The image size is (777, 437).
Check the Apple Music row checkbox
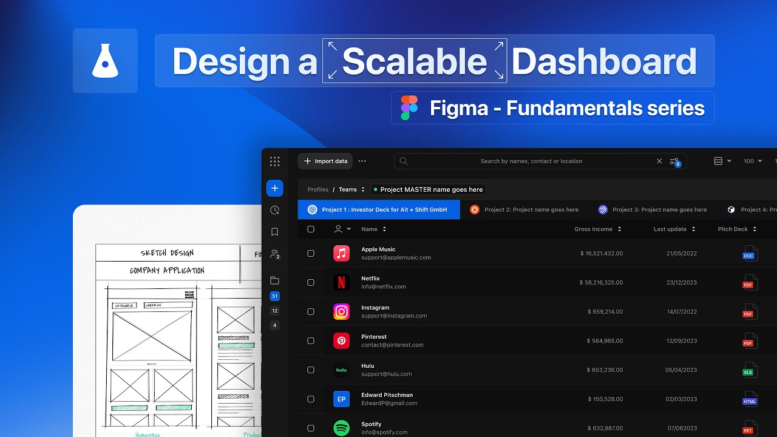click(x=311, y=254)
